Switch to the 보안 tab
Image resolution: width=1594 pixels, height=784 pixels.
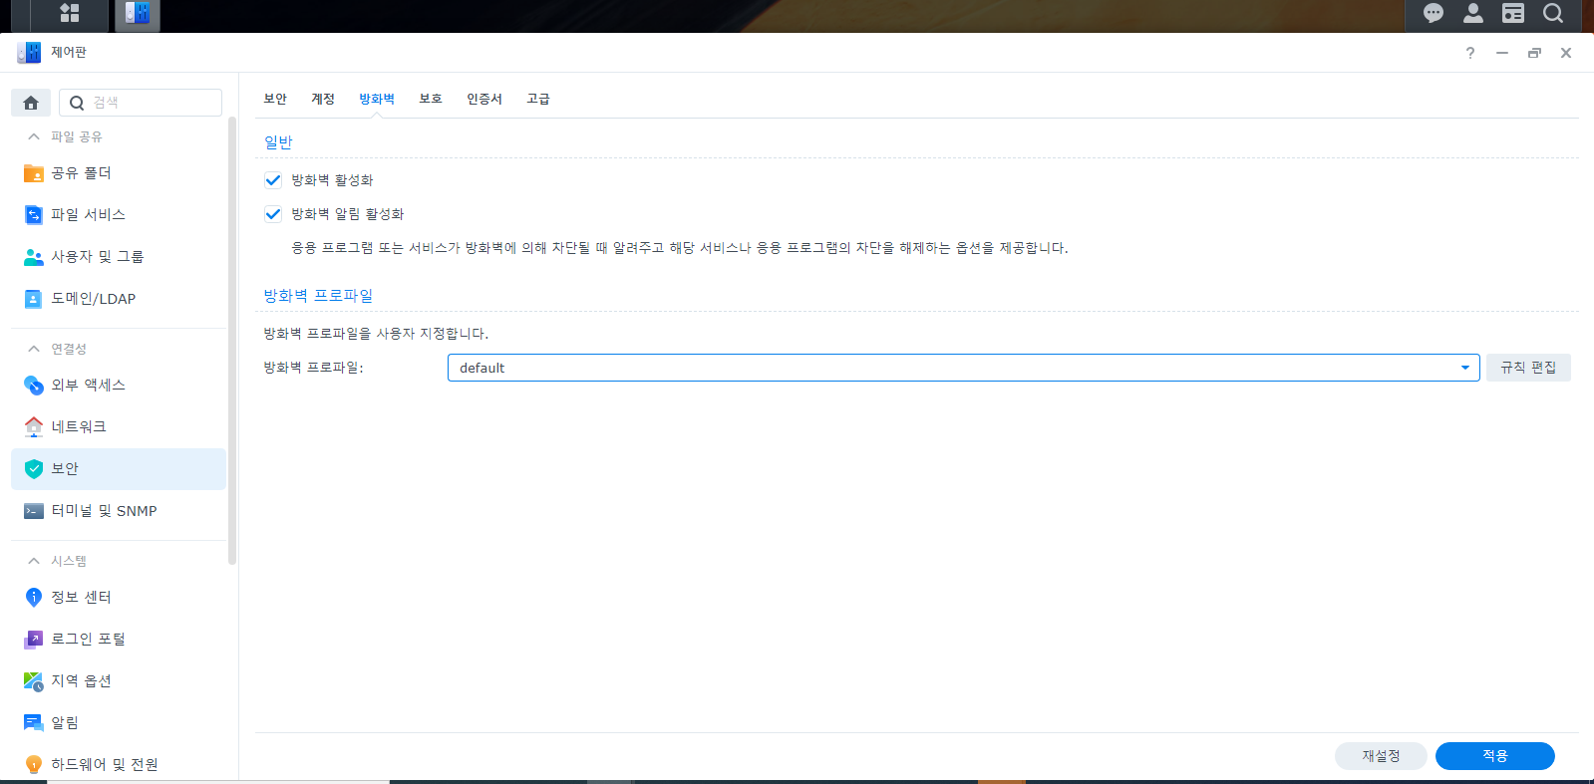pyautogui.click(x=275, y=99)
